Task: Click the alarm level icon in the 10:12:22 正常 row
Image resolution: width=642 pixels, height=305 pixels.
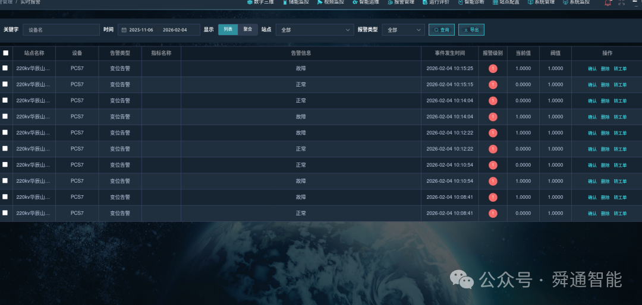Action: tap(493, 149)
